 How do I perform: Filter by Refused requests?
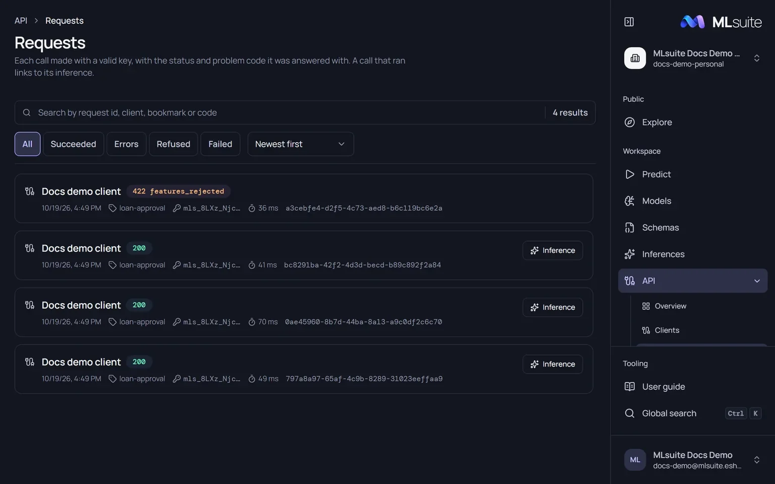(x=173, y=144)
